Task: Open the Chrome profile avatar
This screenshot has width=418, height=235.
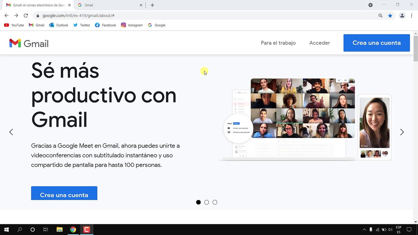Action: point(402,16)
